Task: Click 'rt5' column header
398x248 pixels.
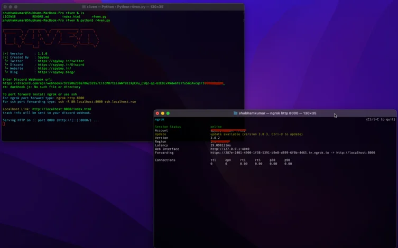Action: coord(257,160)
